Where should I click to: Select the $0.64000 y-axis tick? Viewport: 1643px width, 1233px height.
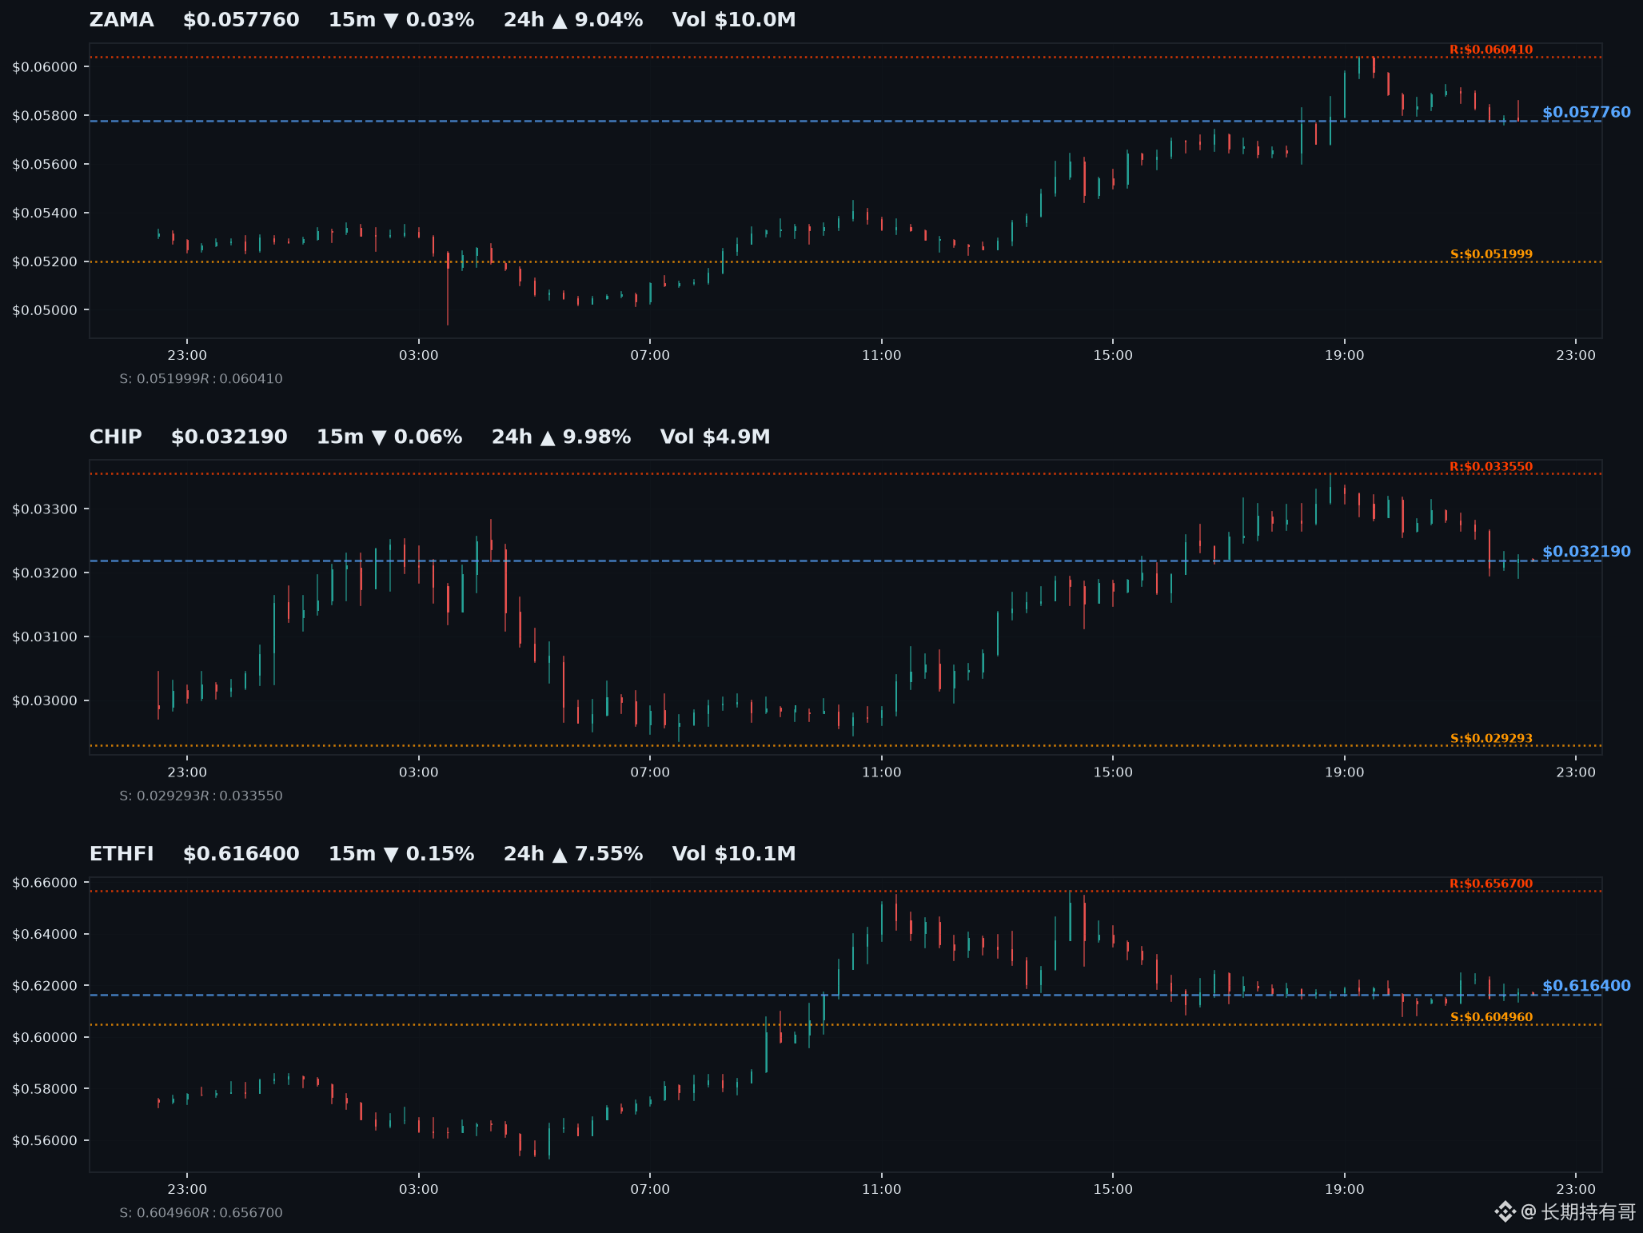click(x=45, y=934)
